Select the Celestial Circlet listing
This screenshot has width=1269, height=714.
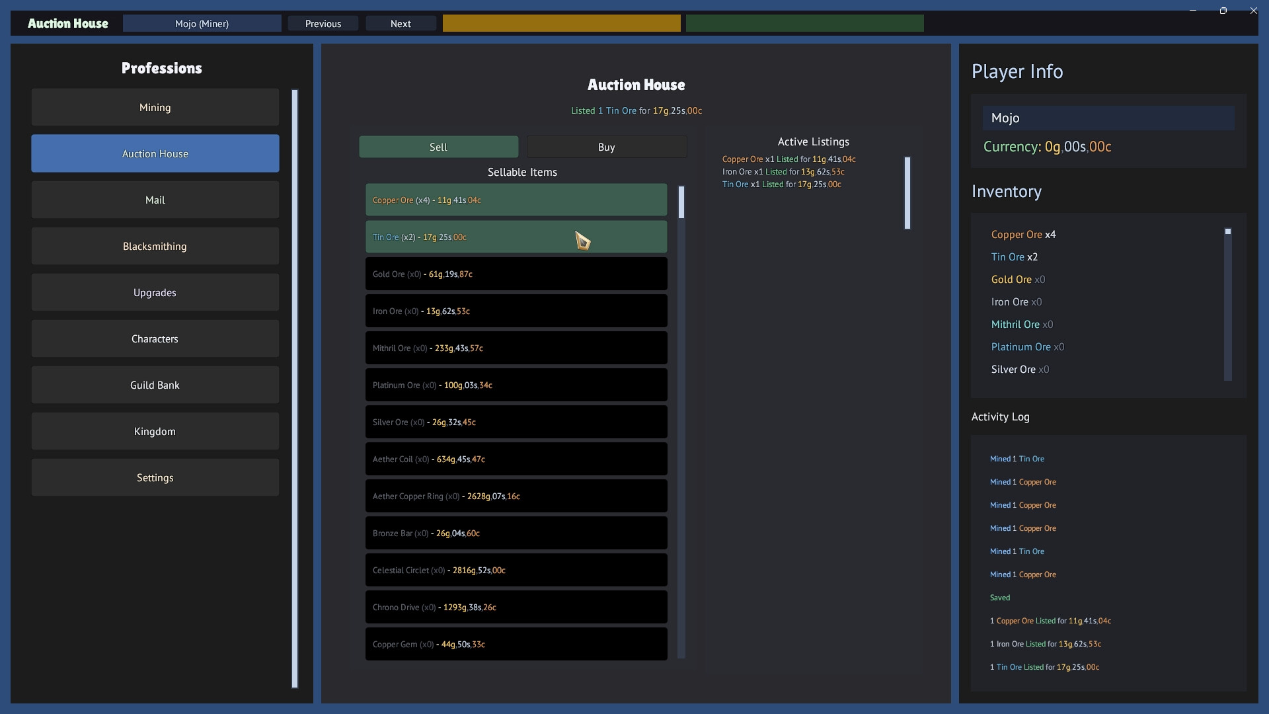[x=516, y=570]
